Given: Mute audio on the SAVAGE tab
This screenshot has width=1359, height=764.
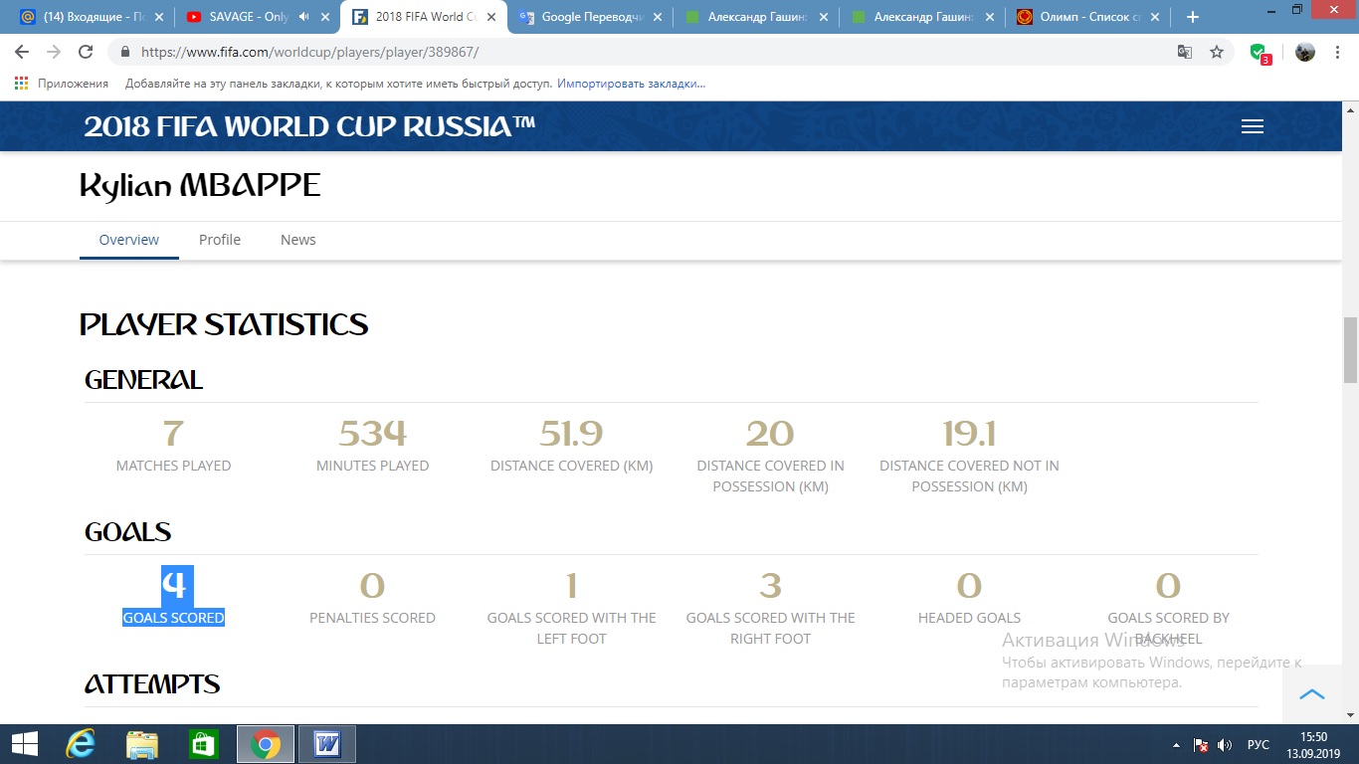Looking at the screenshot, I should point(303,17).
